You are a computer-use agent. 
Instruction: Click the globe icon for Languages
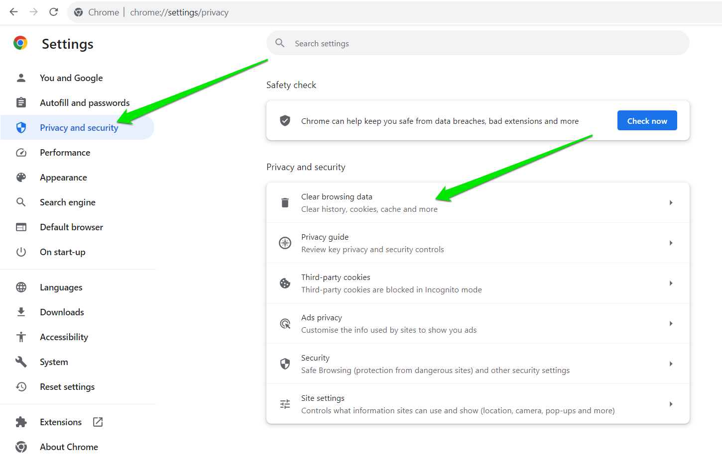click(x=21, y=287)
